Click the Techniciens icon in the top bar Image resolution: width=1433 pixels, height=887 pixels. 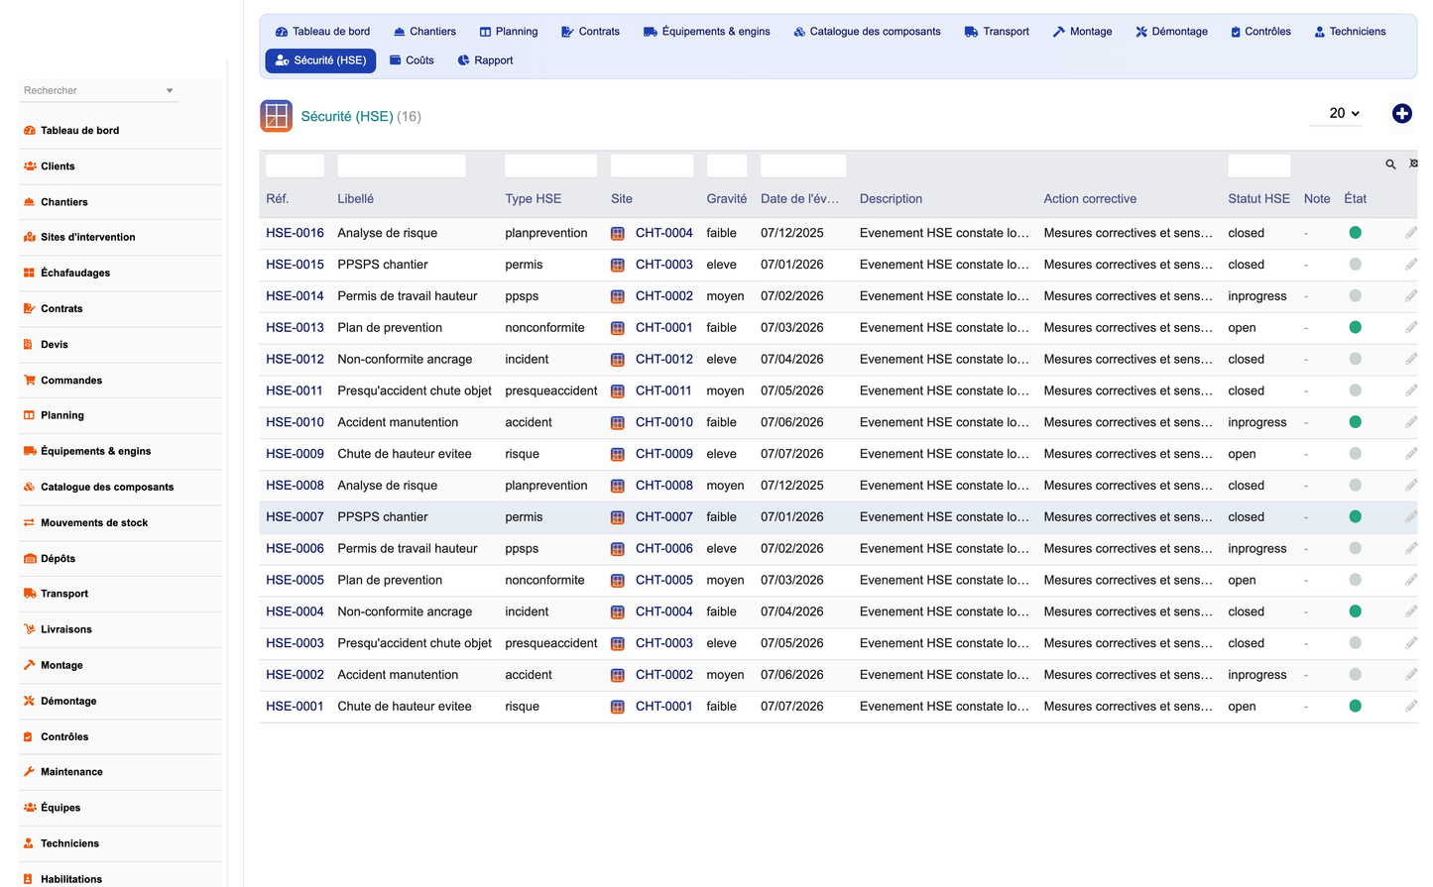[x=1320, y=32]
